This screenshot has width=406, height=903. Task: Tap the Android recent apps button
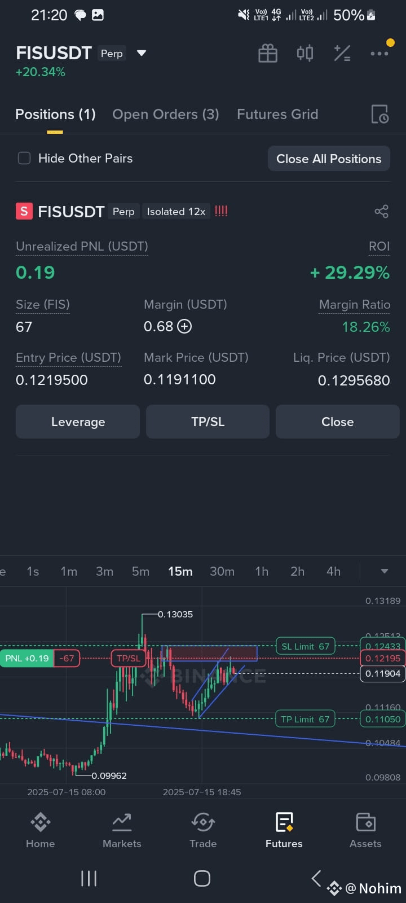(x=89, y=878)
